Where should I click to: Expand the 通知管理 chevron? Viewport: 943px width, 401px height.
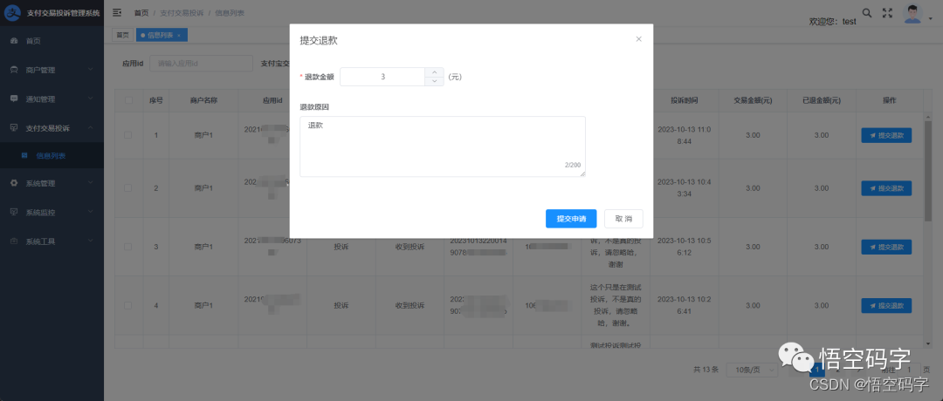point(90,99)
